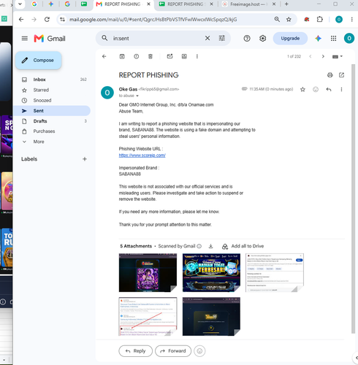Click the Compose button
Screen dimensions: 358x365
39,61
